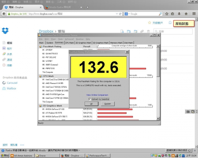The width and height of the screenshot is (198, 158).
Task: Select row #3 - NVIDIA GeForce GTX 550 Ti
Action: tap(55, 117)
